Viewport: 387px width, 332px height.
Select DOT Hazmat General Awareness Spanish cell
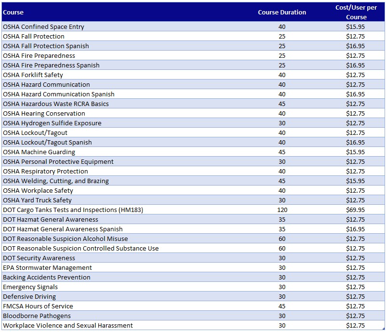(x=63, y=229)
